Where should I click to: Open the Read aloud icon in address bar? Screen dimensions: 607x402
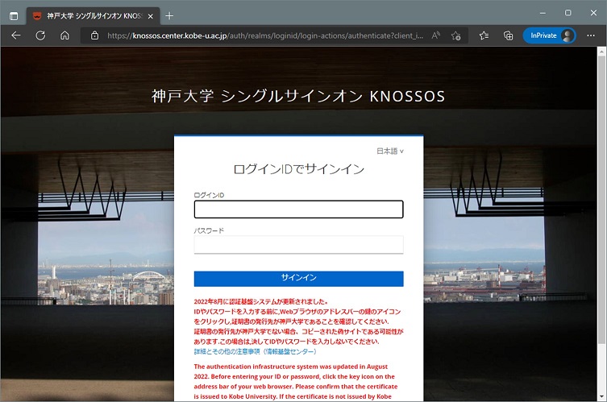click(x=436, y=35)
